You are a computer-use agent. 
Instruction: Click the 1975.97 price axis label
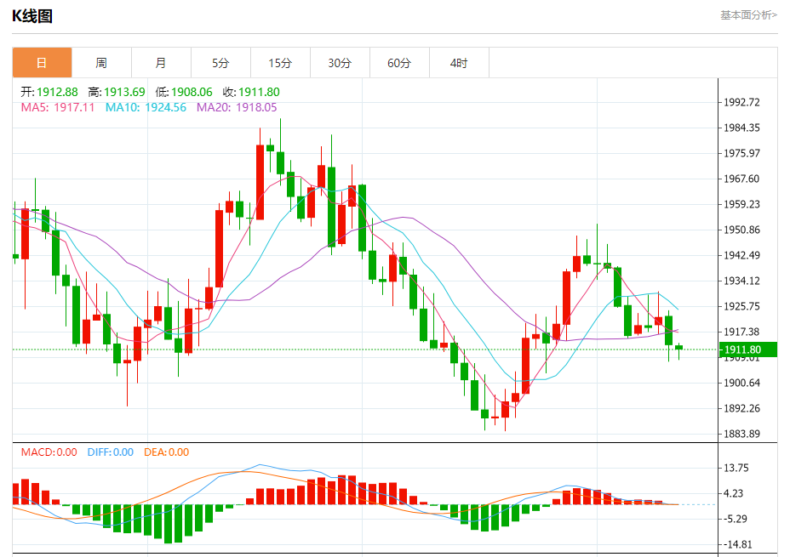(741, 153)
